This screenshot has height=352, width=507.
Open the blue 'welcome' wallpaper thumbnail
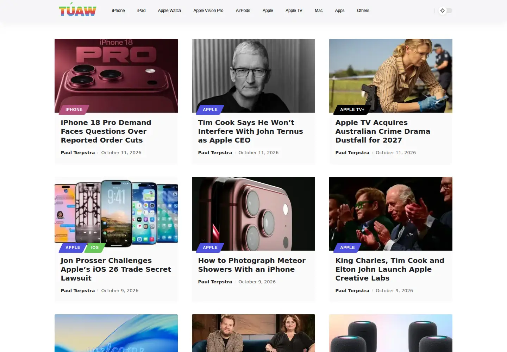(116, 333)
